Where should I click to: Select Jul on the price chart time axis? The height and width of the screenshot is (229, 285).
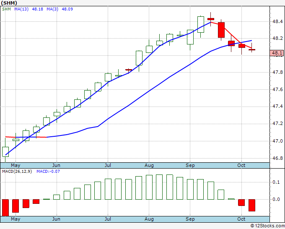click(x=108, y=165)
